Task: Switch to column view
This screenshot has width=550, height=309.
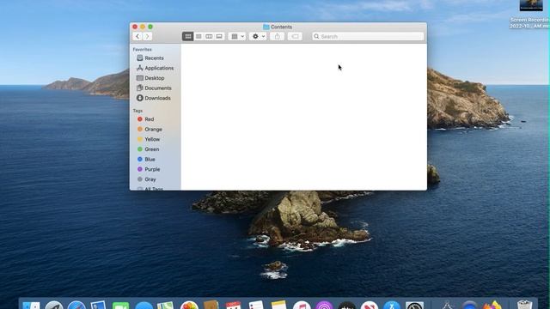Action: pyautogui.click(x=209, y=36)
